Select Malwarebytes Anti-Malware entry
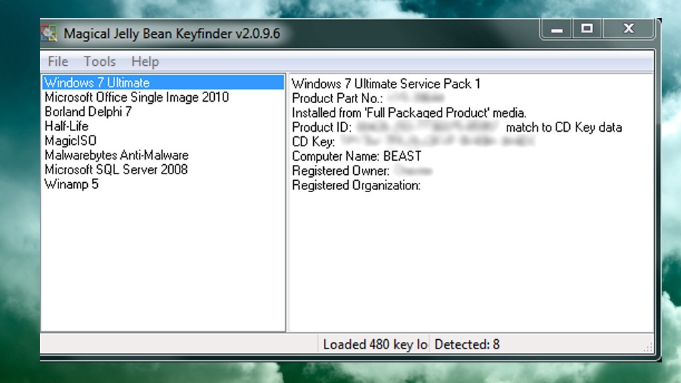The width and height of the screenshot is (681, 383). [x=116, y=155]
